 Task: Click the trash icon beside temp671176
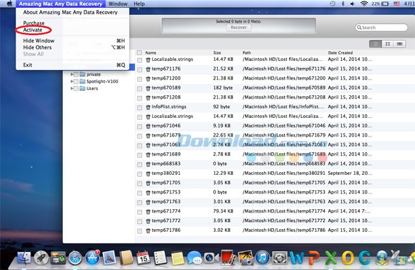click(x=148, y=69)
